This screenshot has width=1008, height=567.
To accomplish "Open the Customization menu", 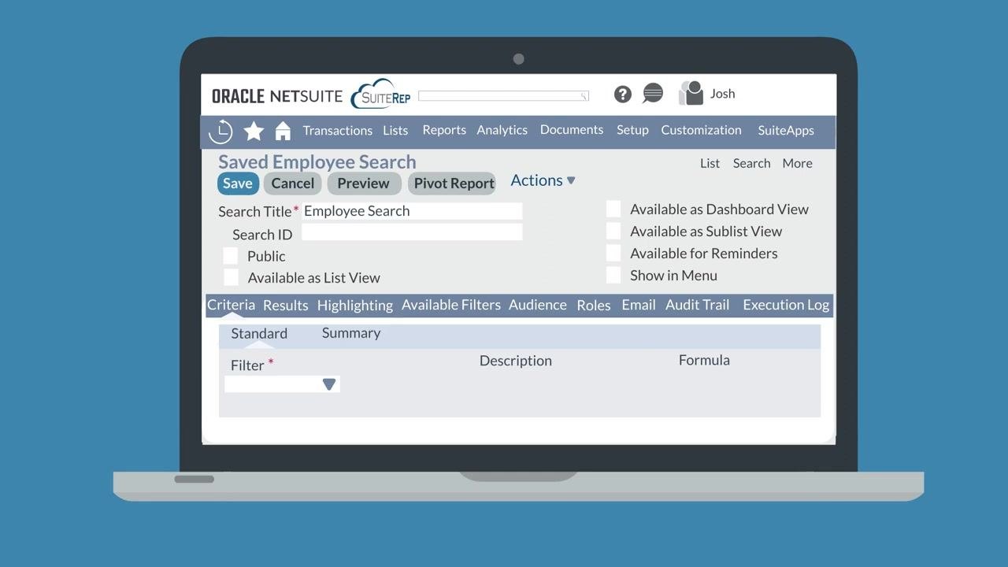I will (701, 130).
